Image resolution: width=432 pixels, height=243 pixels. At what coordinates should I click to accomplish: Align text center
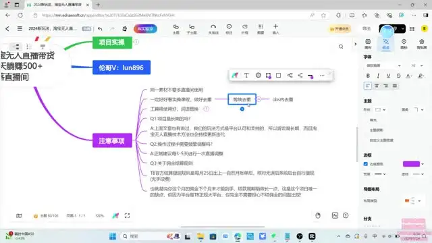(x=377, y=86)
